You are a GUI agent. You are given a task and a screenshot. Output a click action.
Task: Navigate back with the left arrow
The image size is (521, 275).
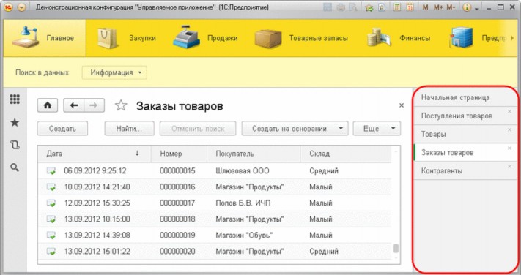pyautogui.click(x=74, y=105)
